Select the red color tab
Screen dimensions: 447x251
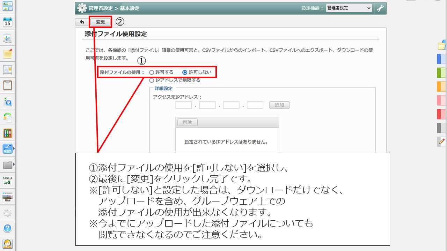click(x=441, y=114)
